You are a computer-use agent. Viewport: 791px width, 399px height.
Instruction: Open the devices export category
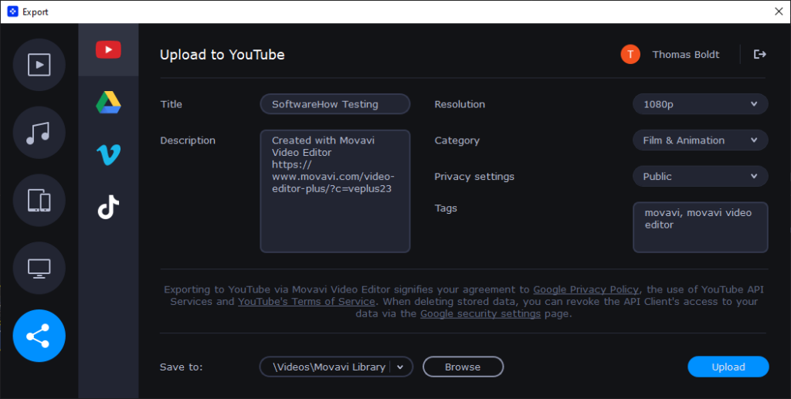pos(39,201)
